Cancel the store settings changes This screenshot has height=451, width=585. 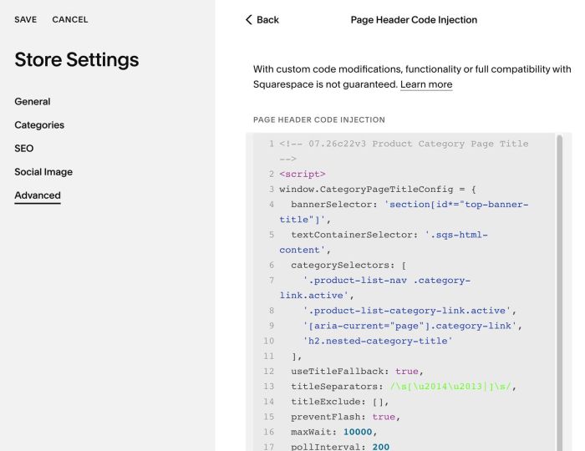point(70,20)
